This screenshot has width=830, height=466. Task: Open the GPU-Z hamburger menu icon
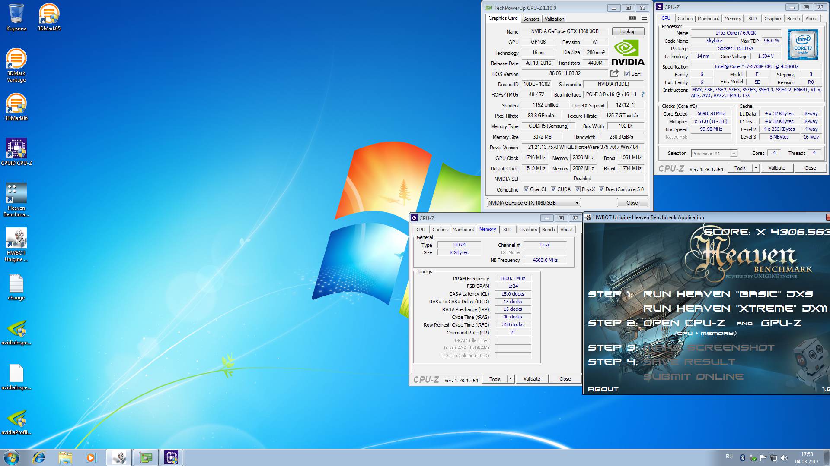coord(644,18)
